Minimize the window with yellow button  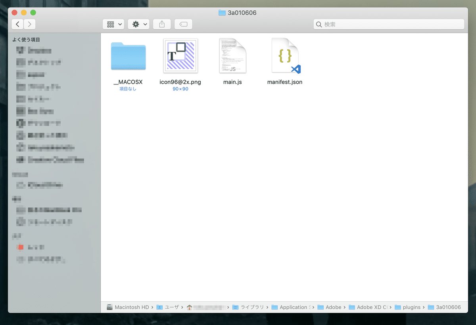(24, 13)
